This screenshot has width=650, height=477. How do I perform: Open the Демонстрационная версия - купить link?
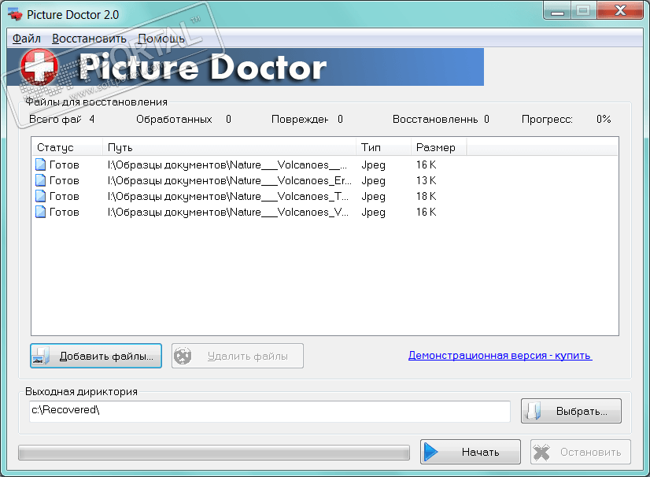coord(500,356)
